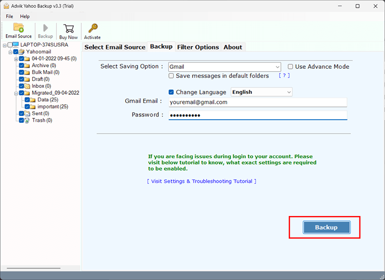The height and width of the screenshot is (280, 385).
Task: Select the 'important (25)' tree row
Action: 53,107
